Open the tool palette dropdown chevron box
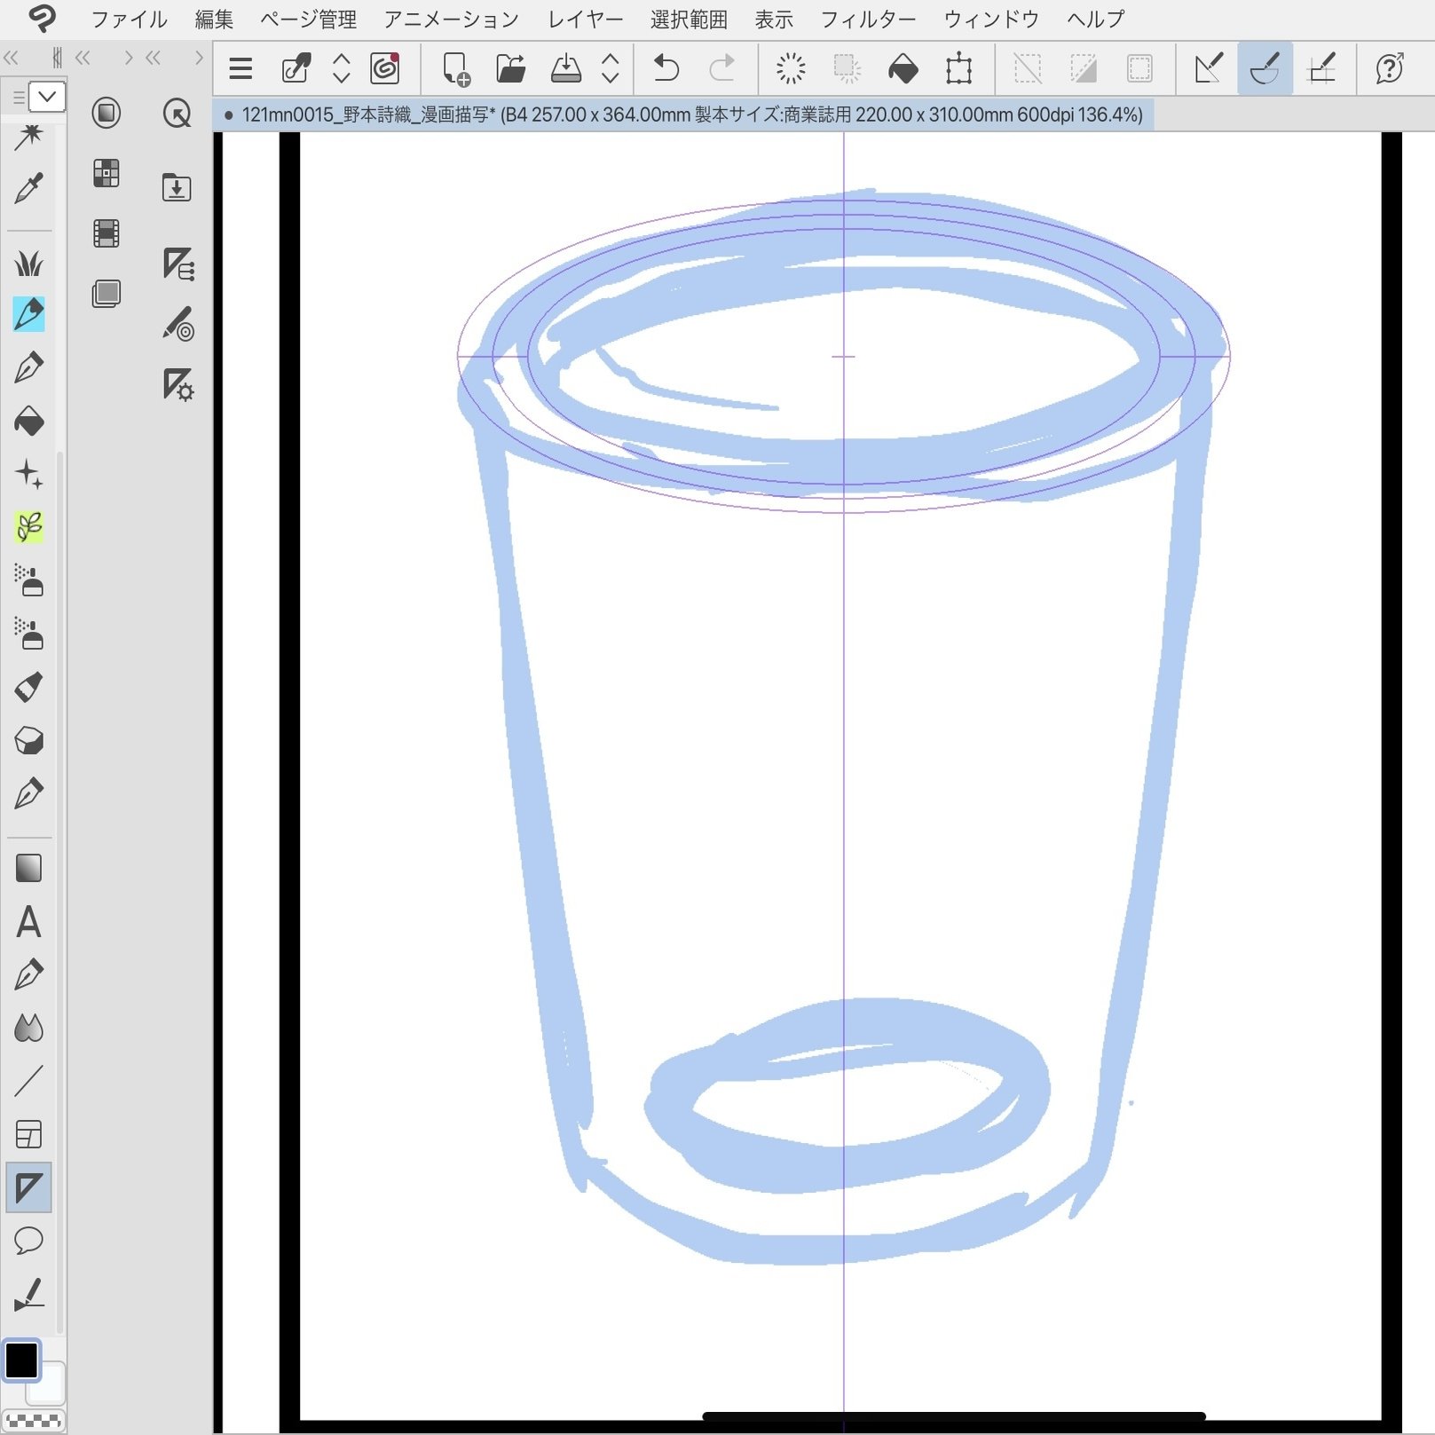The height and width of the screenshot is (1435, 1435). pos(47,96)
